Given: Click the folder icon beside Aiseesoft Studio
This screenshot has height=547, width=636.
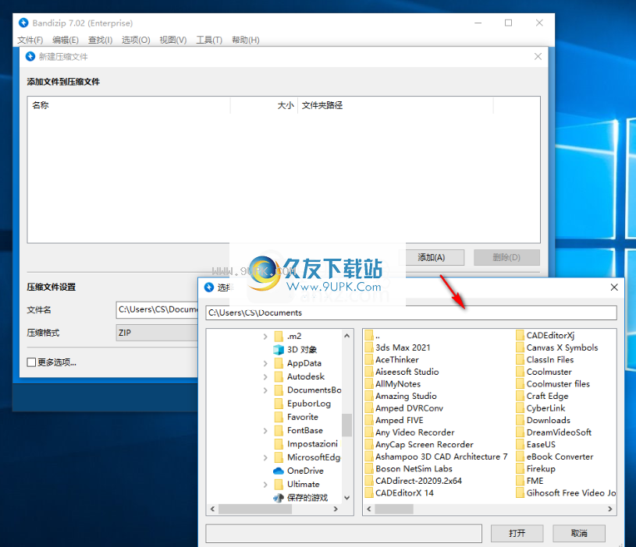Looking at the screenshot, I should coord(368,372).
